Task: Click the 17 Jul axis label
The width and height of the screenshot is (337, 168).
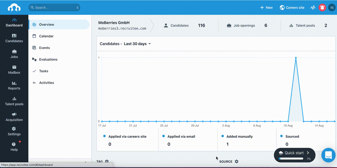Action: pyautogui.click(x=102, y=126)
